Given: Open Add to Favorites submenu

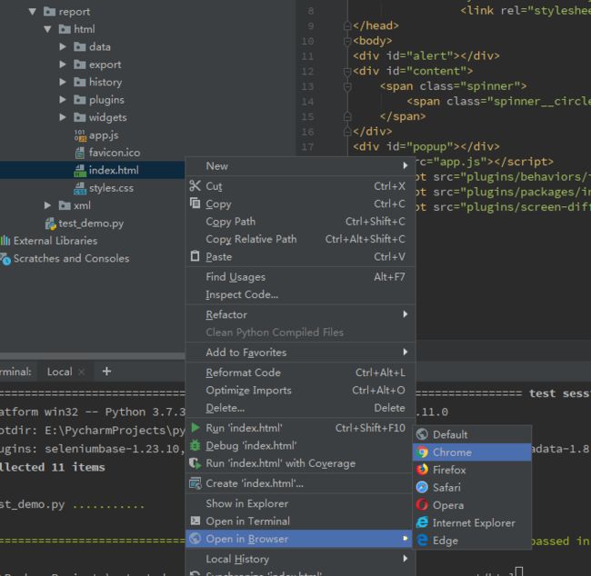Looking at the screenshot, I should [x=301, y=352].
